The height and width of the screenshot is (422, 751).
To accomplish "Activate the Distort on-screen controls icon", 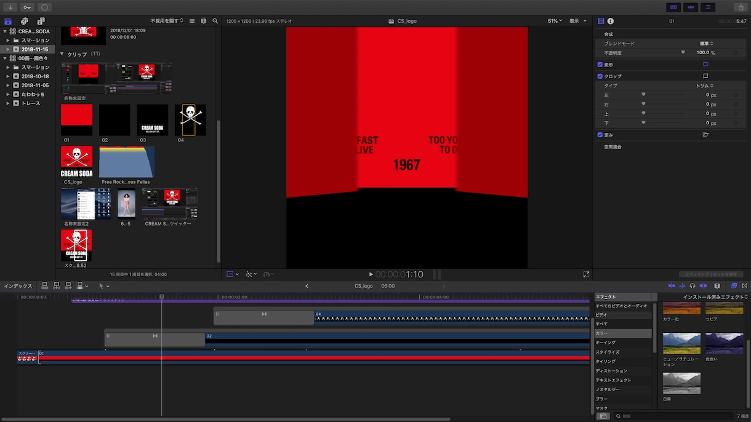I will [x=705, y=135].
